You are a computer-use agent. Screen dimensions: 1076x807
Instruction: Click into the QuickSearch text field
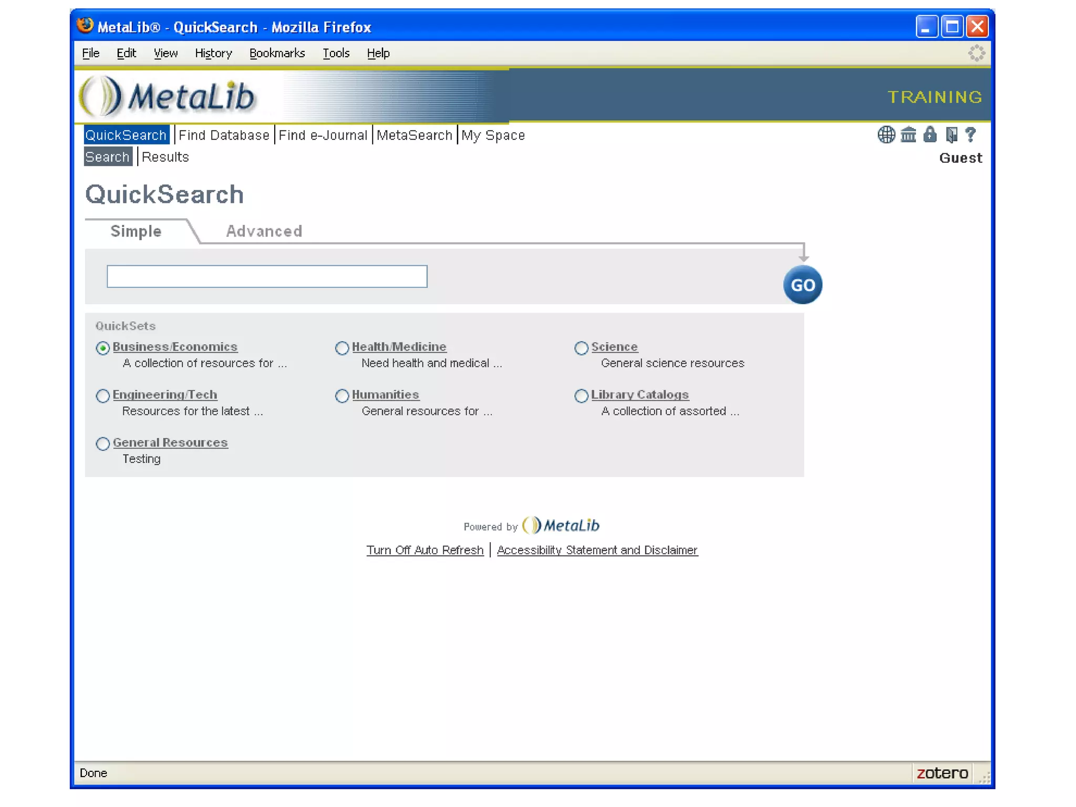click(x=267, y=276)
